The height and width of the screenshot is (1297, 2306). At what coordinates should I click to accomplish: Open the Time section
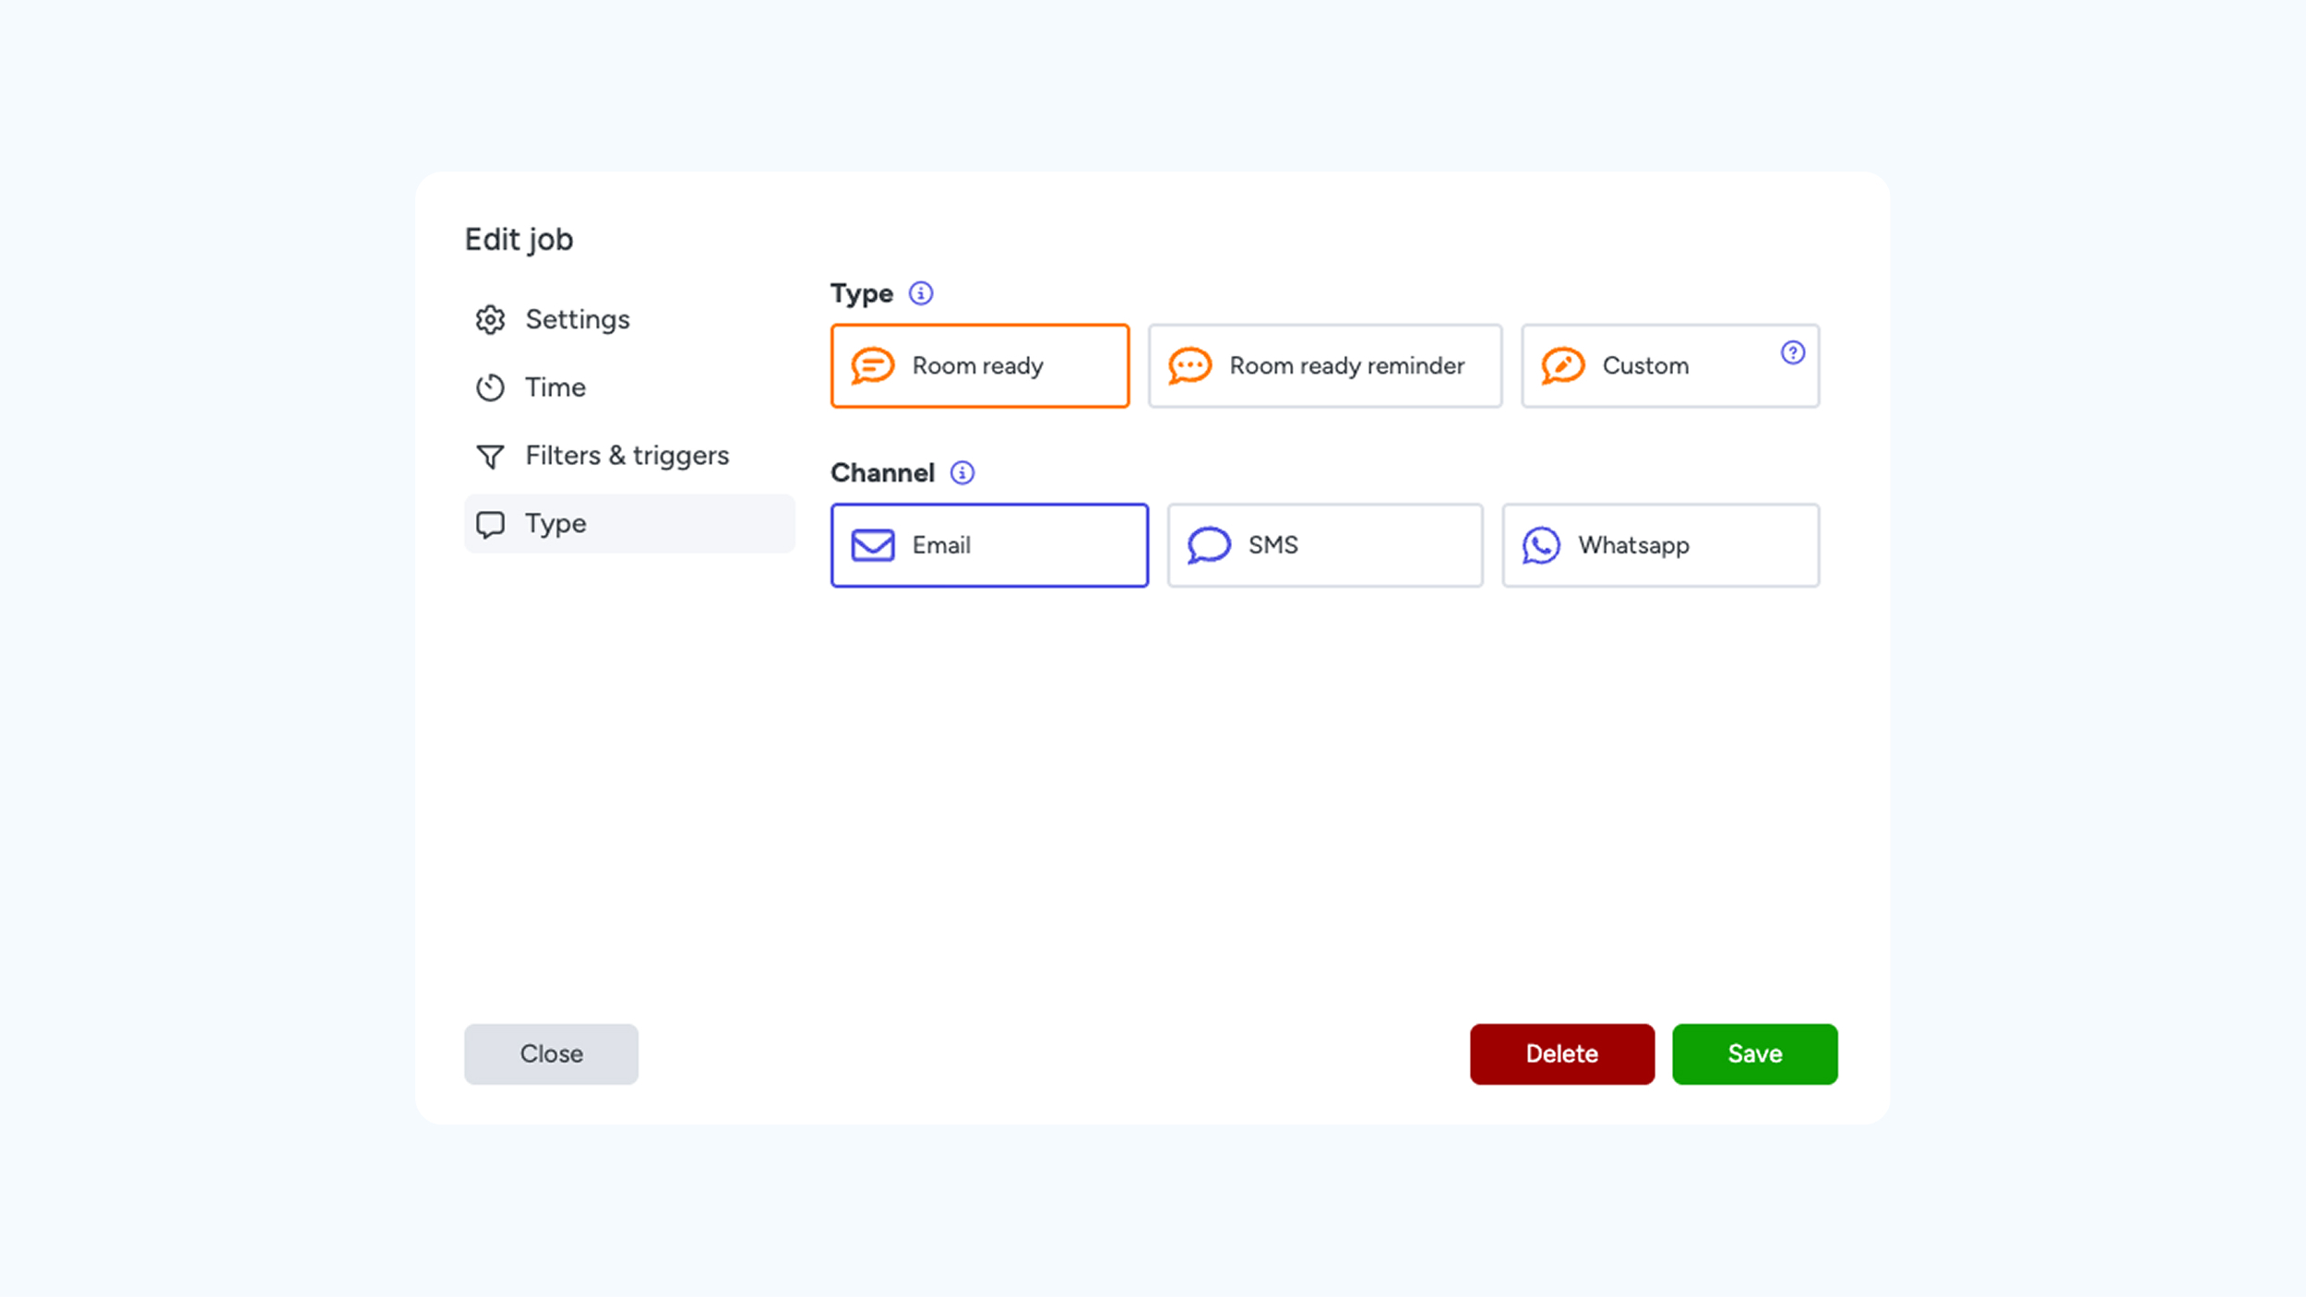point(629,387)
